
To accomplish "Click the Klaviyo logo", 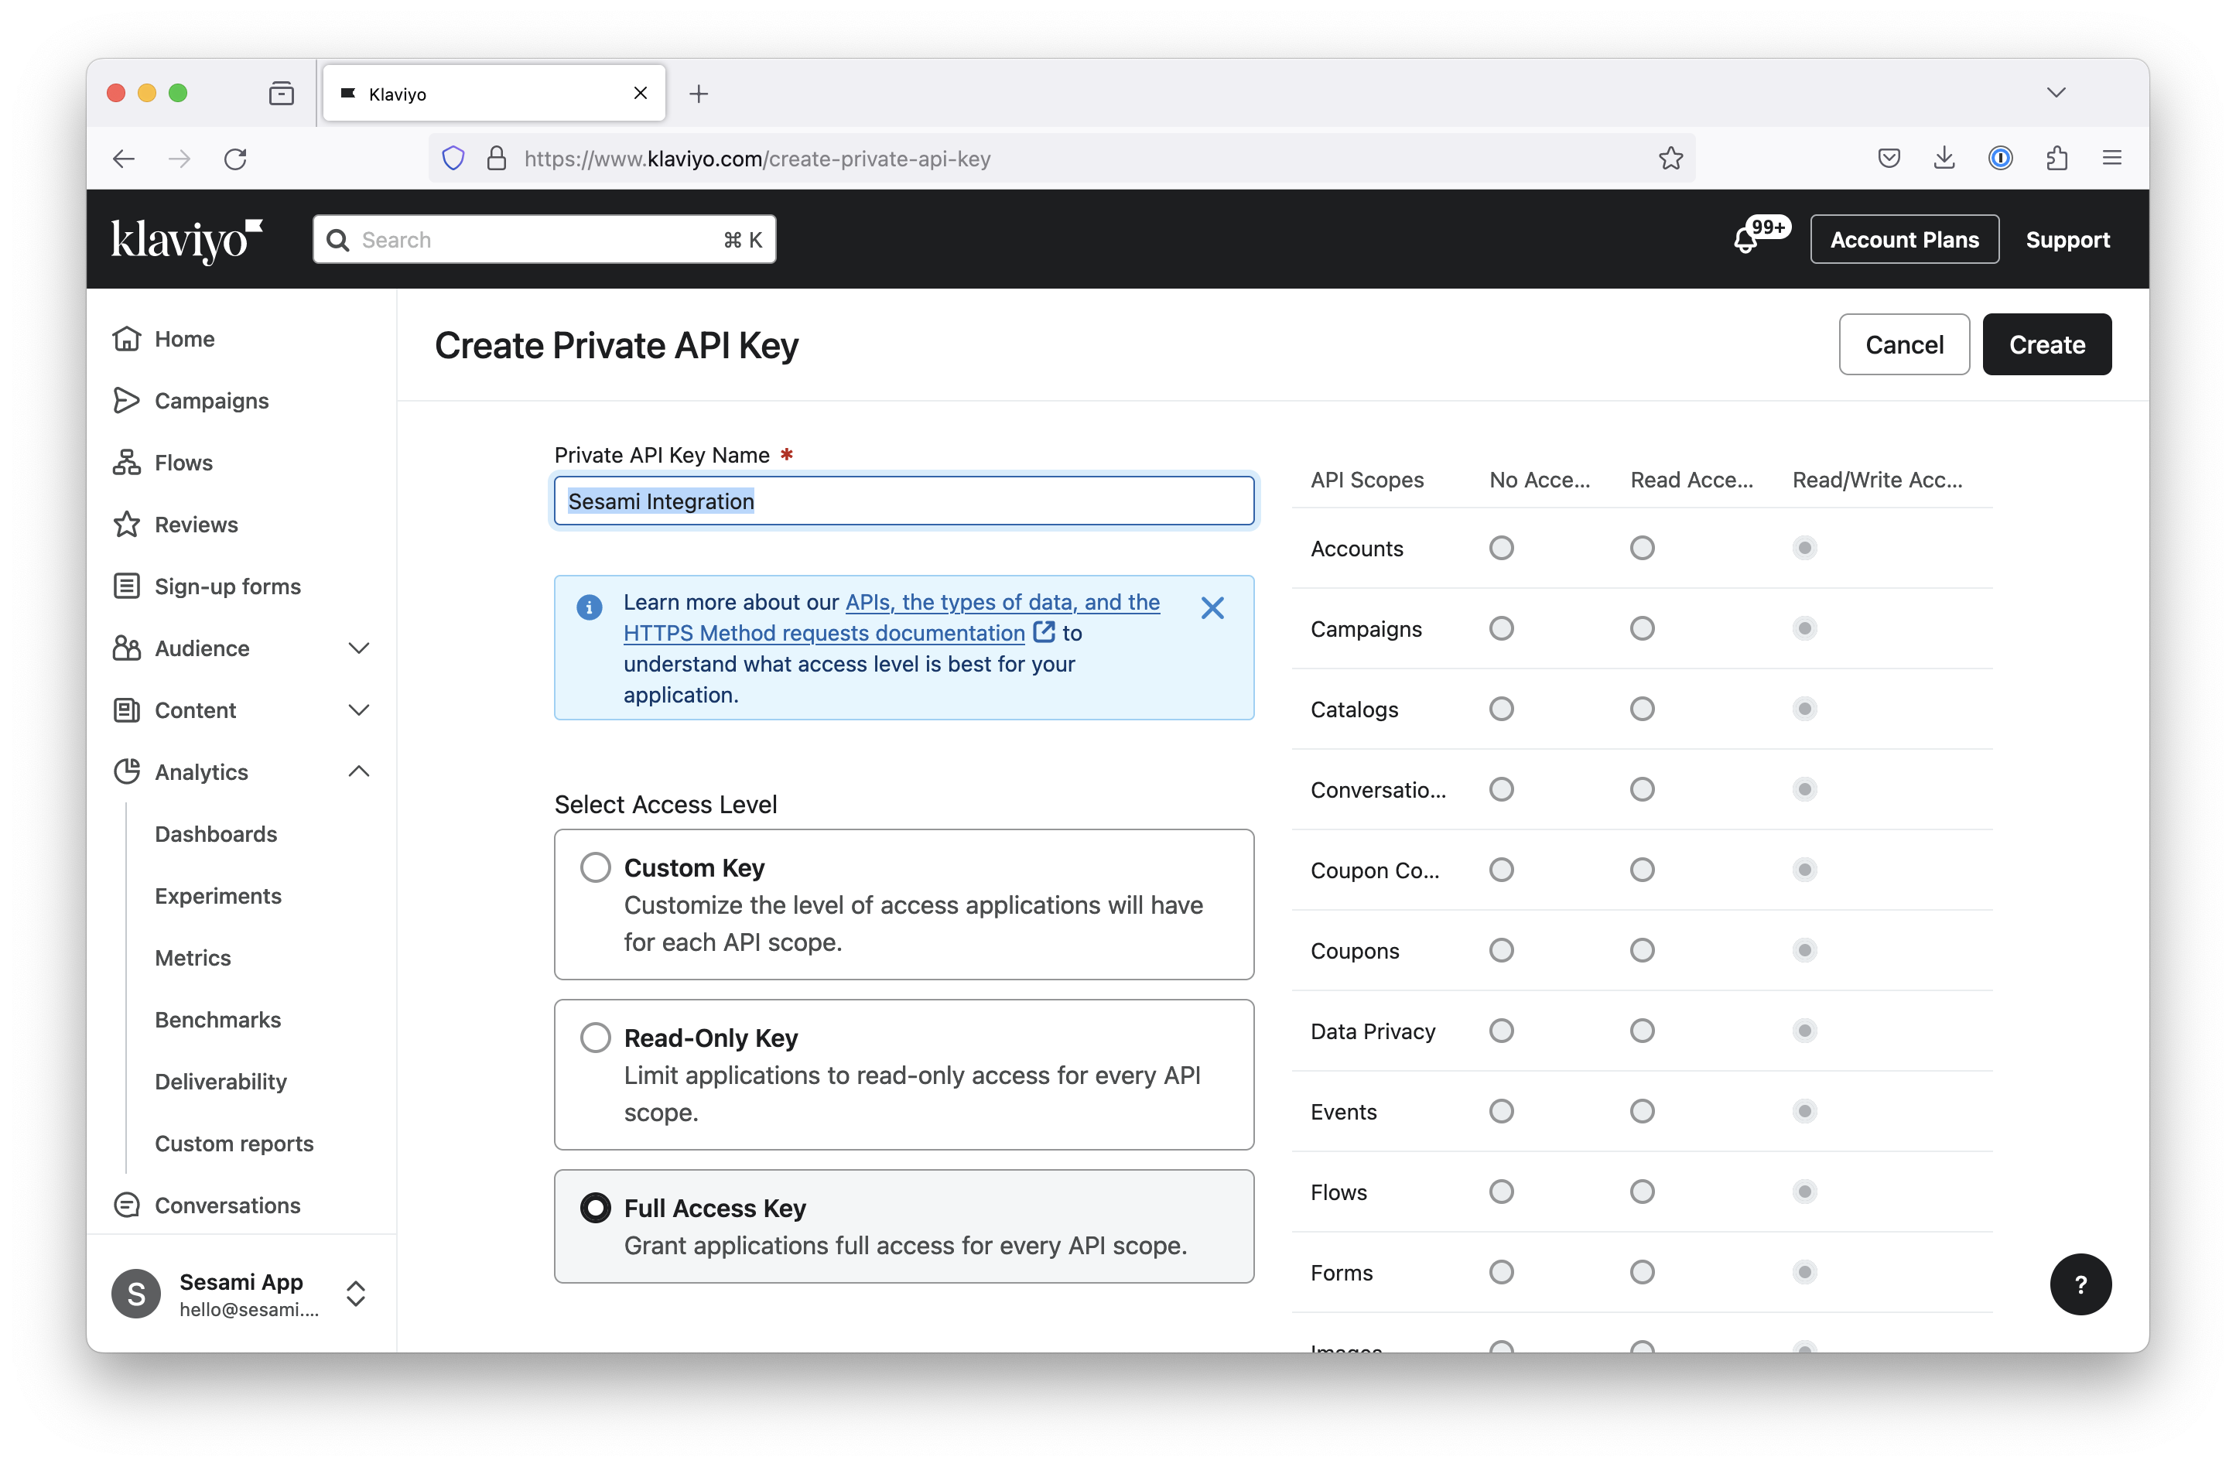I will tap(186, 240).
